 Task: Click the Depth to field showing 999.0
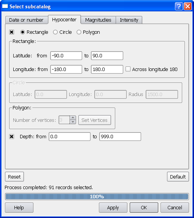point(120,136)
